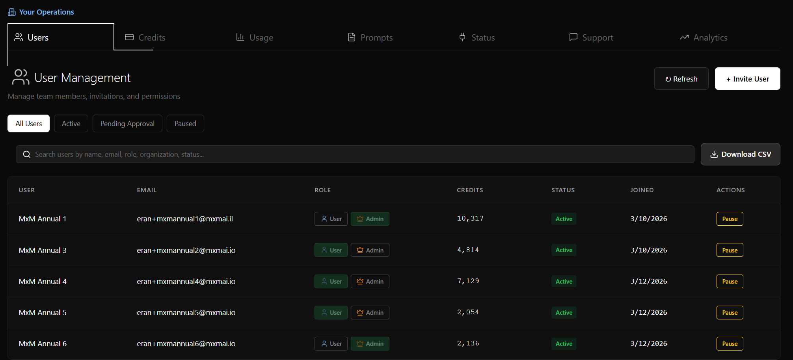The image size is (793, 360).
Task: Click the person icon in MxM Annual 3 row
Action: click(324, 250)
